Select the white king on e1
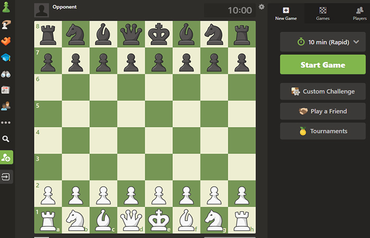 pyautogui.click(x=159, y=220)
